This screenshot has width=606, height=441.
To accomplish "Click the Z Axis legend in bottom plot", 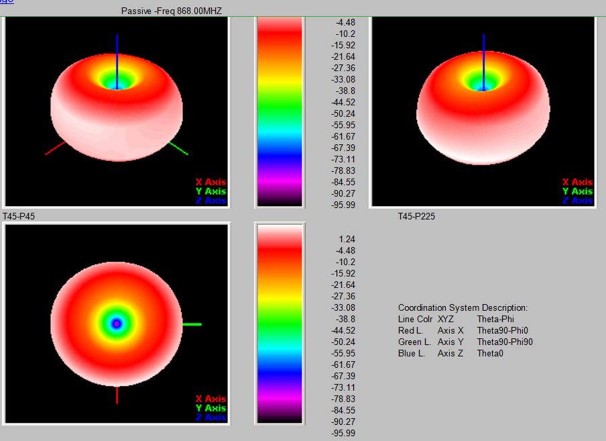I will pyautogui.click(x=210, y=418).
